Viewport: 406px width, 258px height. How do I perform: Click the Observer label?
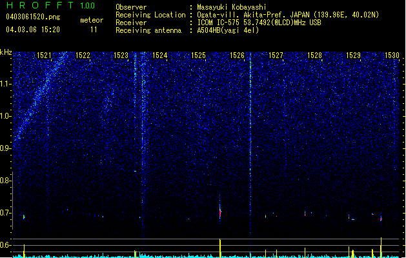[x=131, y=7]
